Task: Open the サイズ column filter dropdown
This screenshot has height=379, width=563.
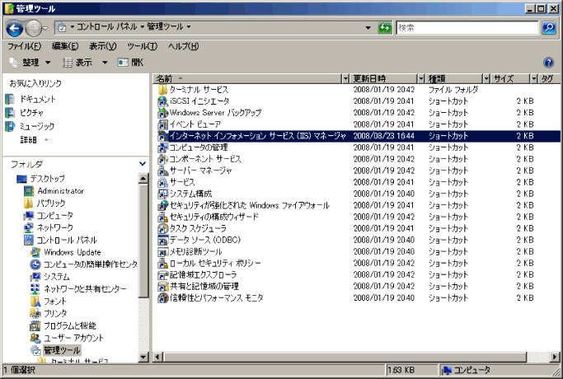Action: 533,78
